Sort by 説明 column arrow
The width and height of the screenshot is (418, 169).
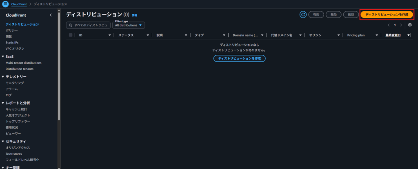186,35
